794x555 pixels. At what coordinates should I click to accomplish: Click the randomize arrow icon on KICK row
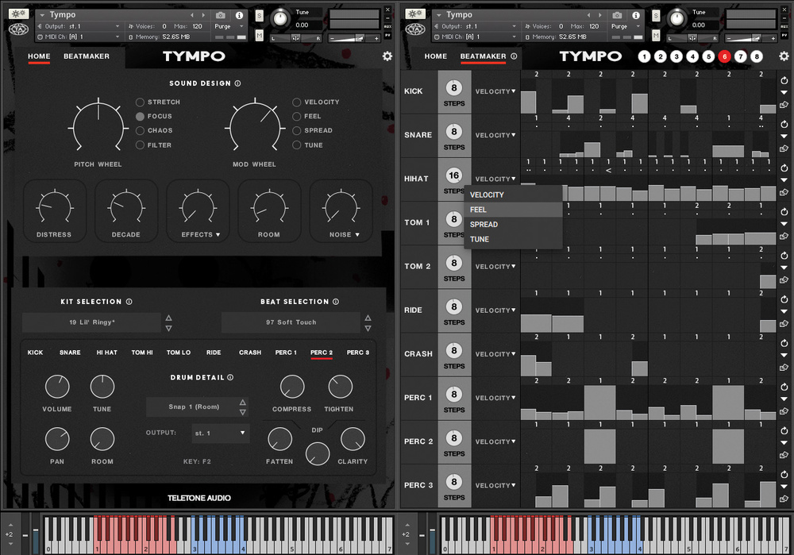point(784,80)
